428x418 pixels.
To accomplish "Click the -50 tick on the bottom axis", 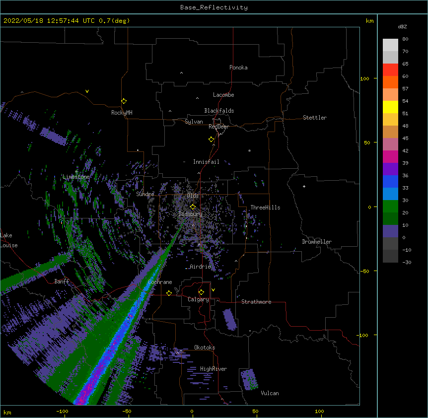I will click(127, 412).
